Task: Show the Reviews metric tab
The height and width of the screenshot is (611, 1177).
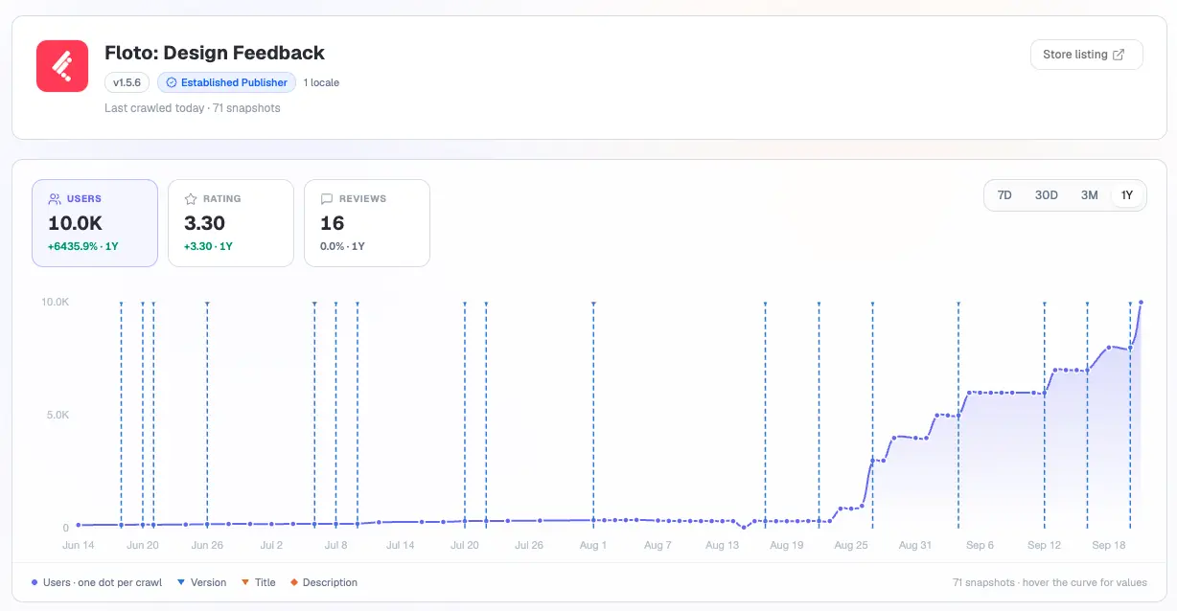Action: (x=367, y=223)
